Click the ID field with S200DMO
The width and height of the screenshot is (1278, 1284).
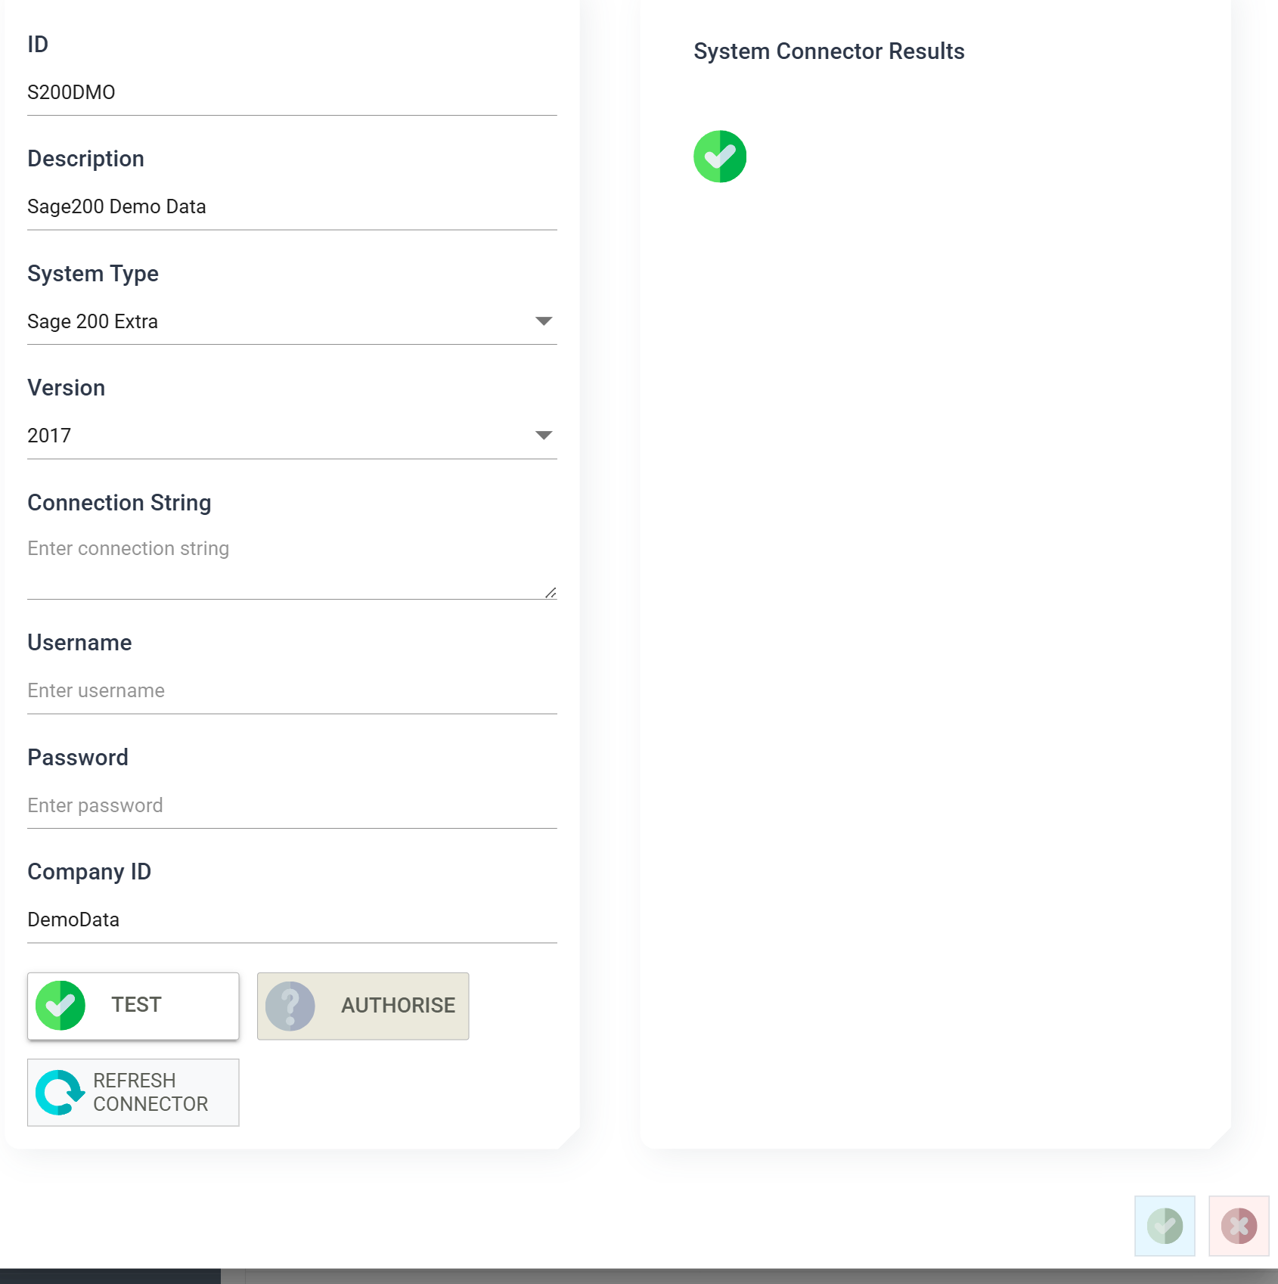pyautogui.click(x=292, y=92)
